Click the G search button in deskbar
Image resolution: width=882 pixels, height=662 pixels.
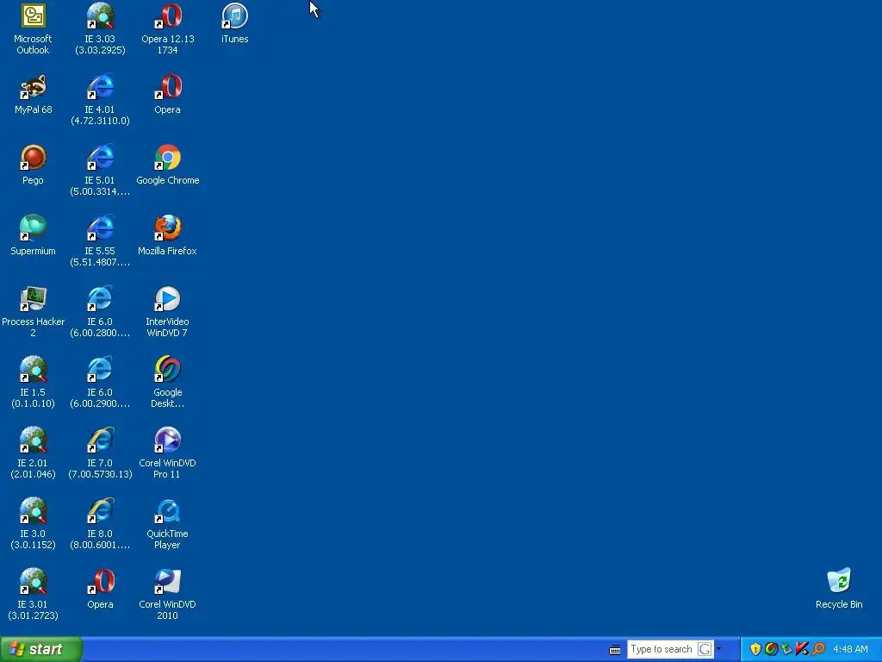(x=705, y=649)
